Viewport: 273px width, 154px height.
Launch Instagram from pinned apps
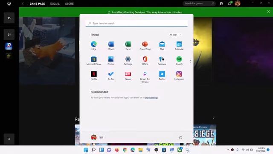(x=179, y=76)
